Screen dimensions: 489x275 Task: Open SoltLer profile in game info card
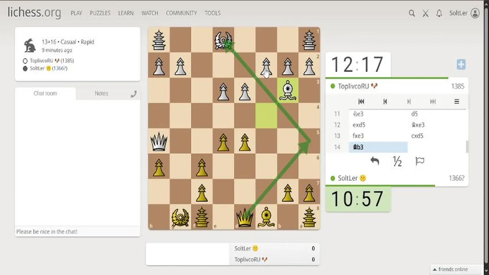49,68
